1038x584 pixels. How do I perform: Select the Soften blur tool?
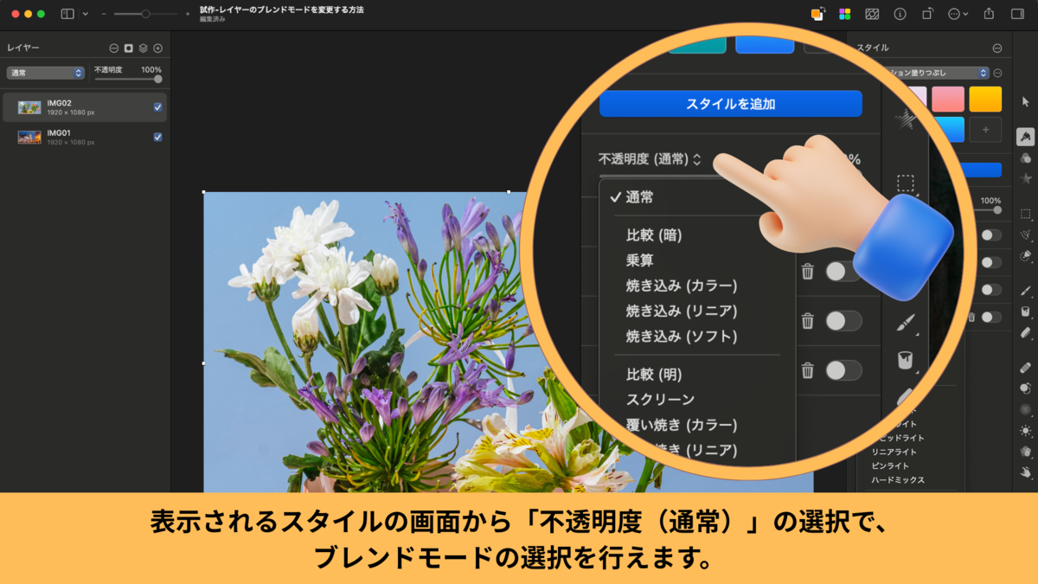point(1026,409)
